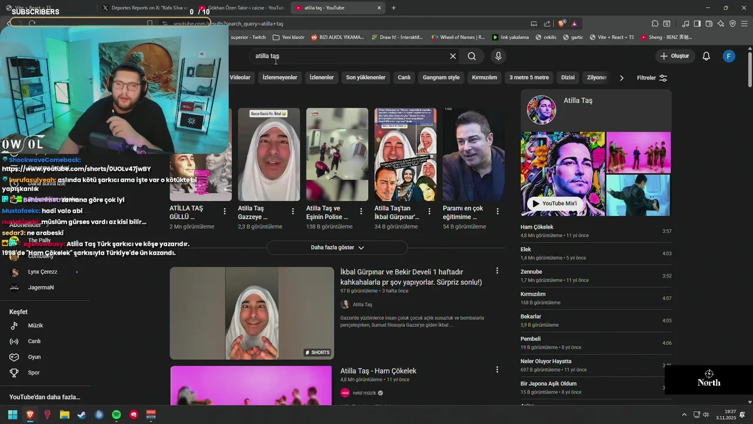Open a new browser tab
Viewport: 753px width, 424px height.
point(394,8)
